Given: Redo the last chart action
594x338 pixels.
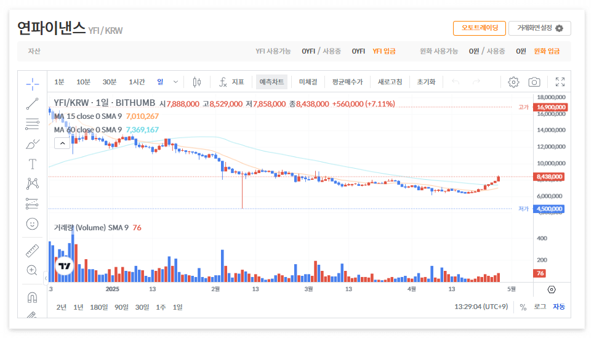Looking at the screenshot, I should 476,82.
